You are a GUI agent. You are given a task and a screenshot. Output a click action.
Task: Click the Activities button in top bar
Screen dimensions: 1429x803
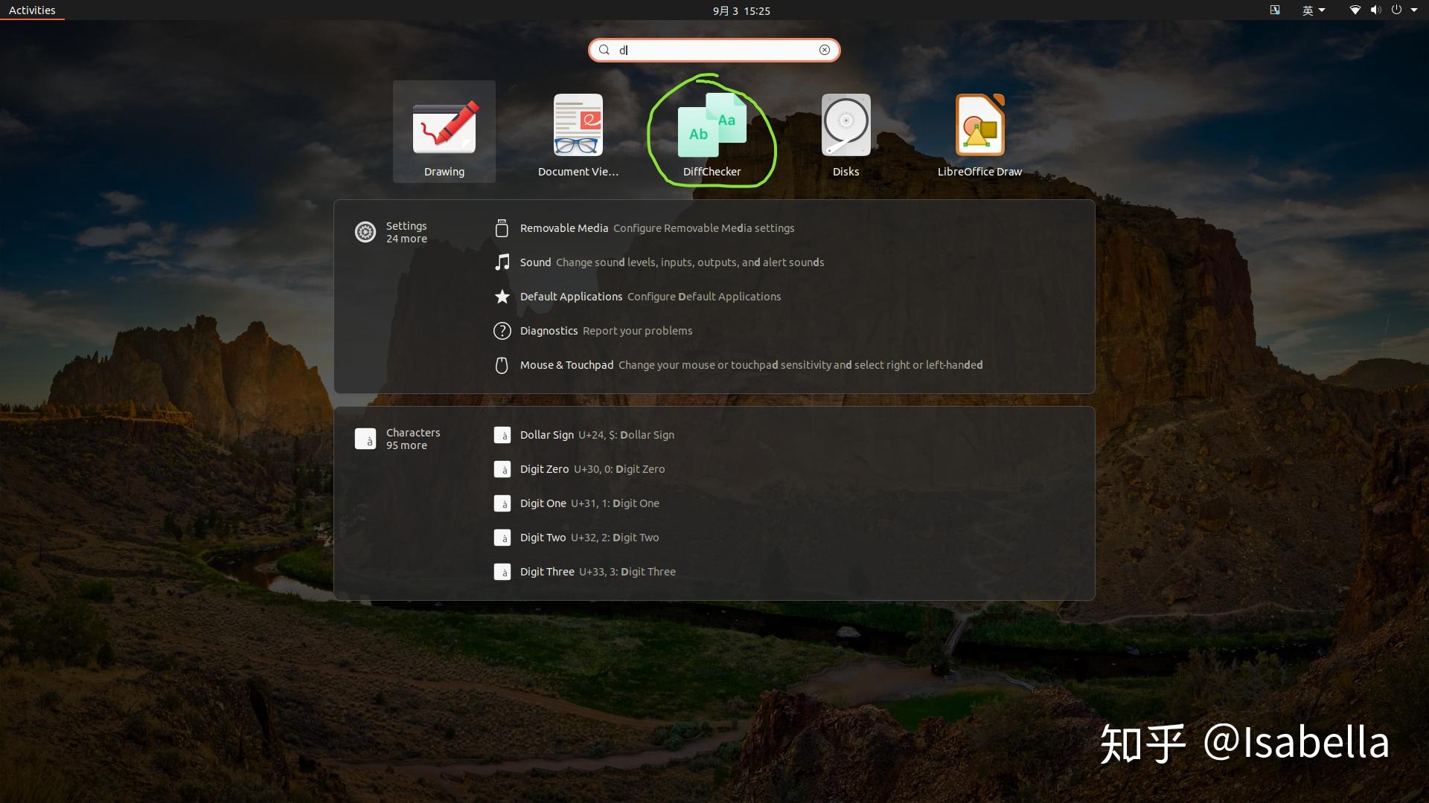pyautogui.click(x=32, y=10)
